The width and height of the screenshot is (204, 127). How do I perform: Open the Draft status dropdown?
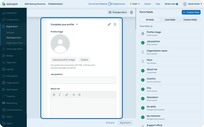135,4
